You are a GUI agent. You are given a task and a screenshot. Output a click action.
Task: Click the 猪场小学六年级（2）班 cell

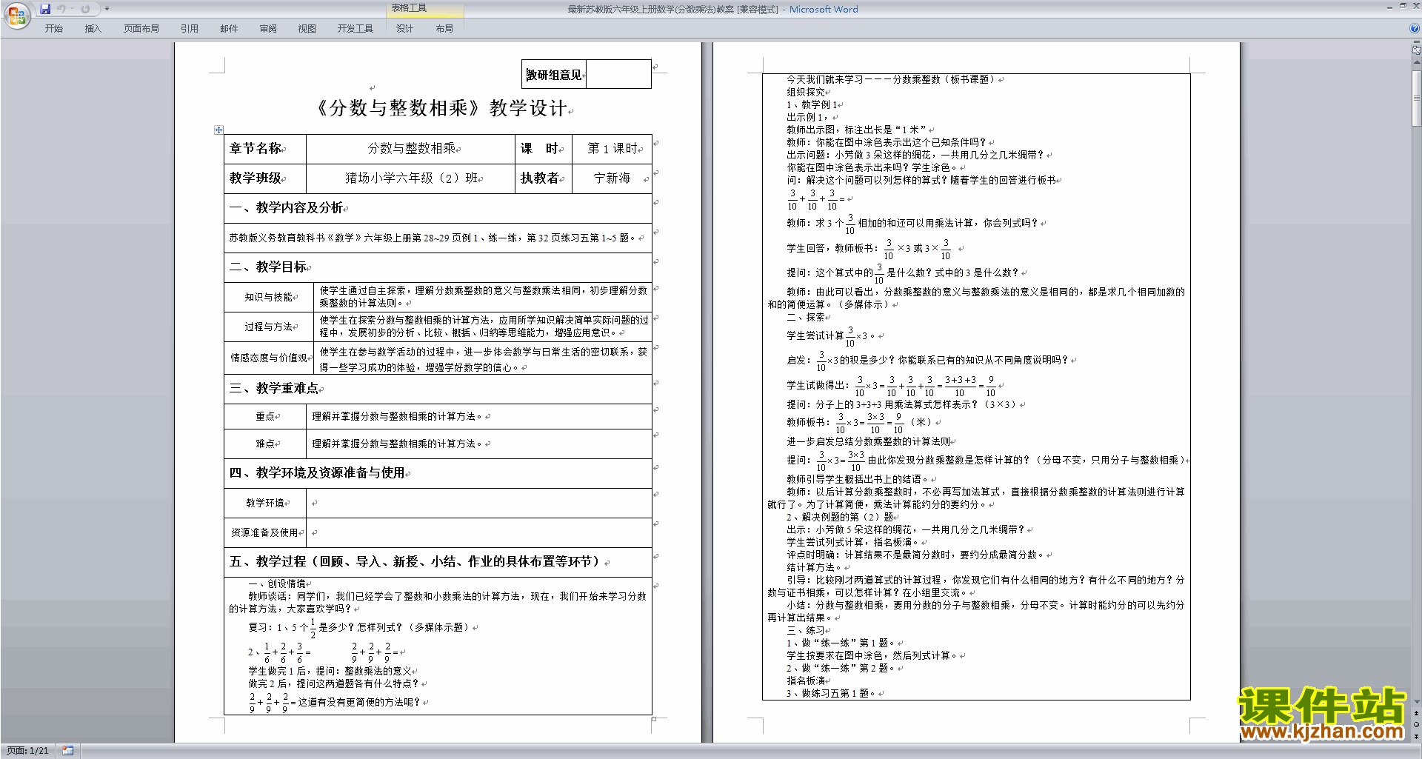click(410, 178)
